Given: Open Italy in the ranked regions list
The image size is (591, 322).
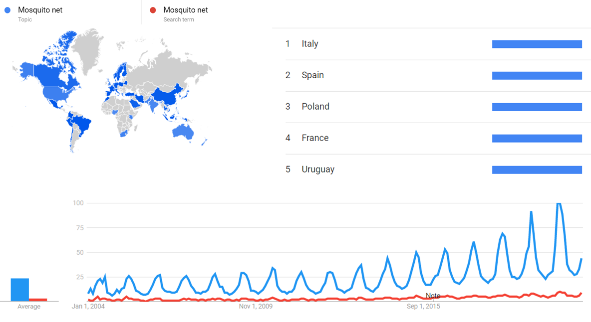Looking at the screenshot, I should click(309, 44).
